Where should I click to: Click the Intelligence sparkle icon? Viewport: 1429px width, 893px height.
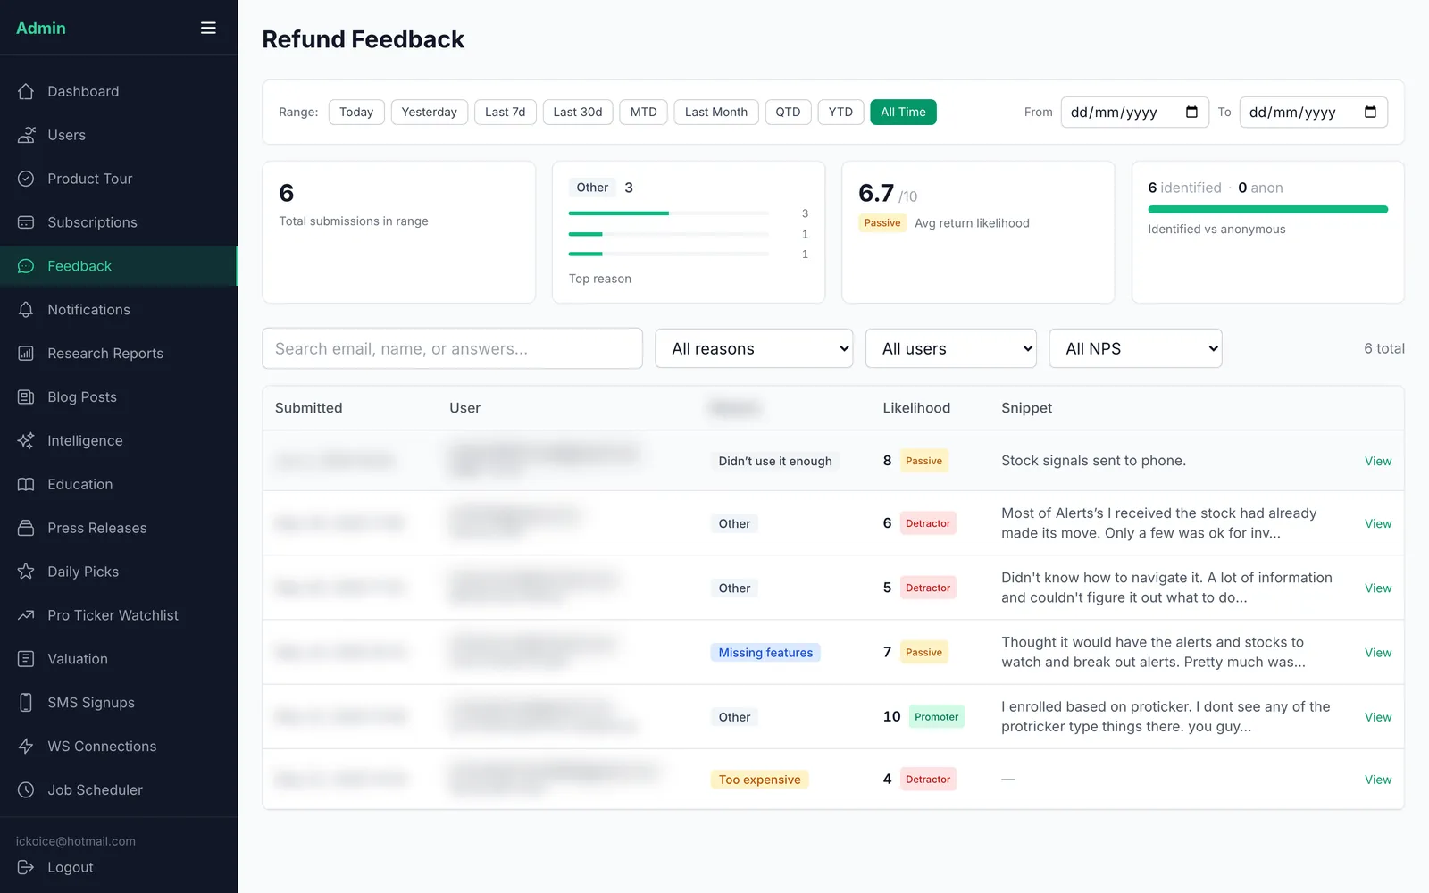pos(26,440)
